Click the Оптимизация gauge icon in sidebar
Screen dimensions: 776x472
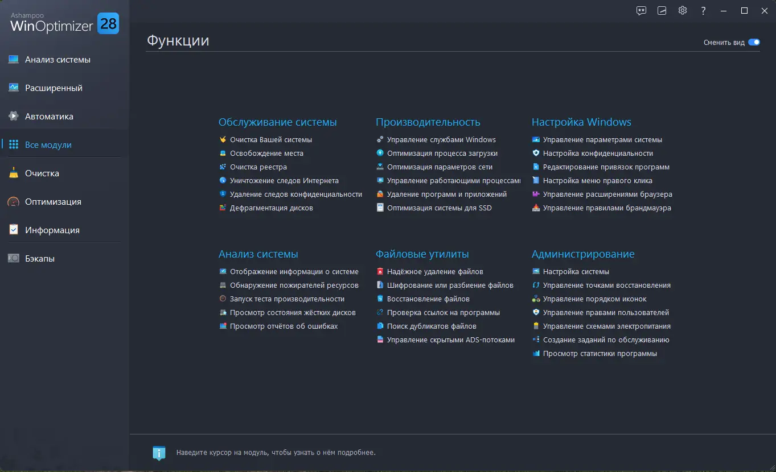(x=14, y=202)
